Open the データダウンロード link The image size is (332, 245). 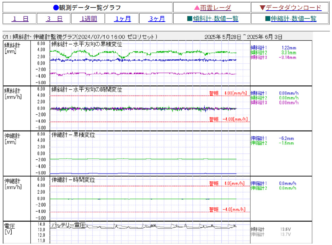tap(293, 8)
